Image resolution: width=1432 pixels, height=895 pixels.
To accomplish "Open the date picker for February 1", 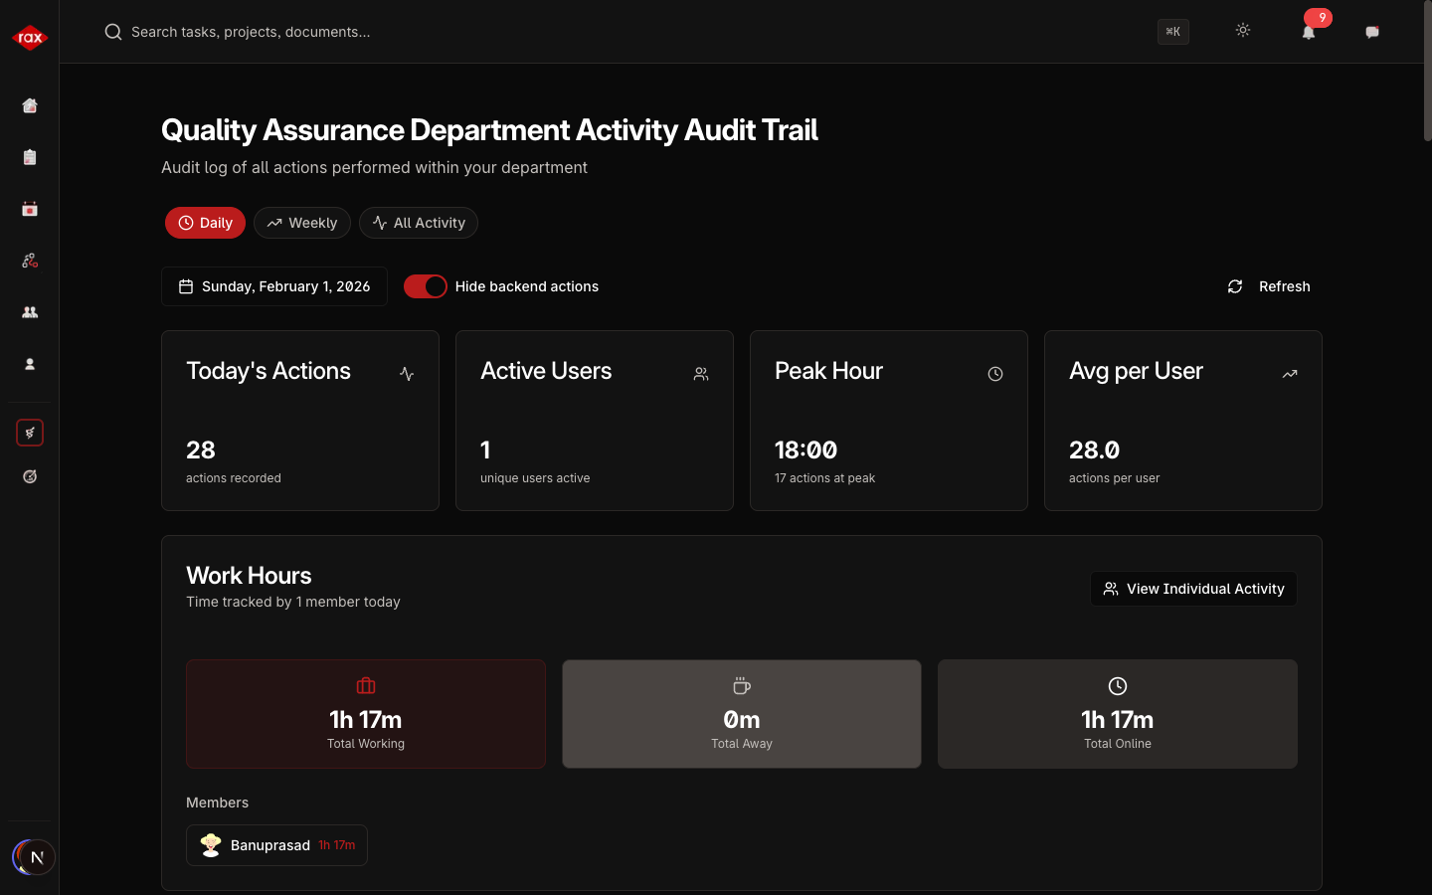I will (x=274, y=286).
